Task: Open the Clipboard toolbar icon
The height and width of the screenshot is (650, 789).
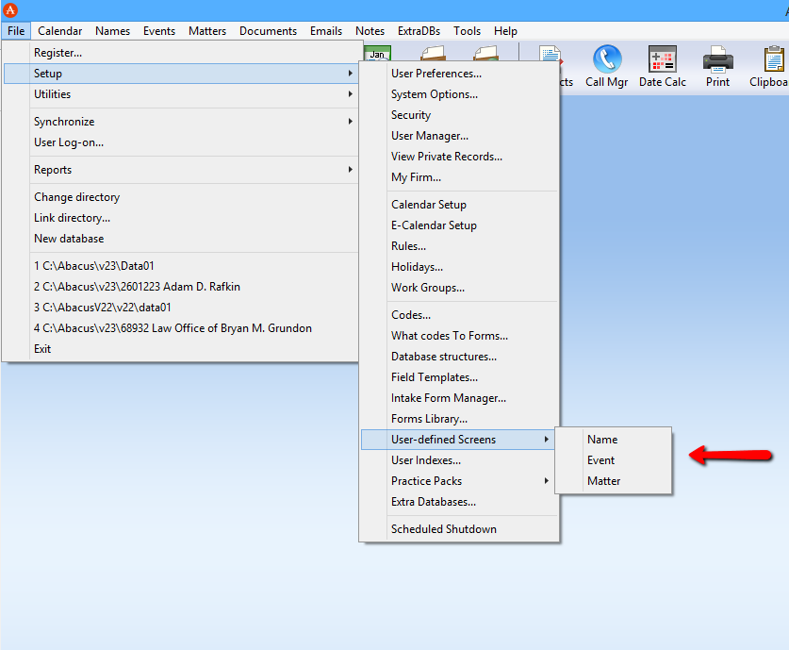Action: pyautogui.click(x=773, y=58)
